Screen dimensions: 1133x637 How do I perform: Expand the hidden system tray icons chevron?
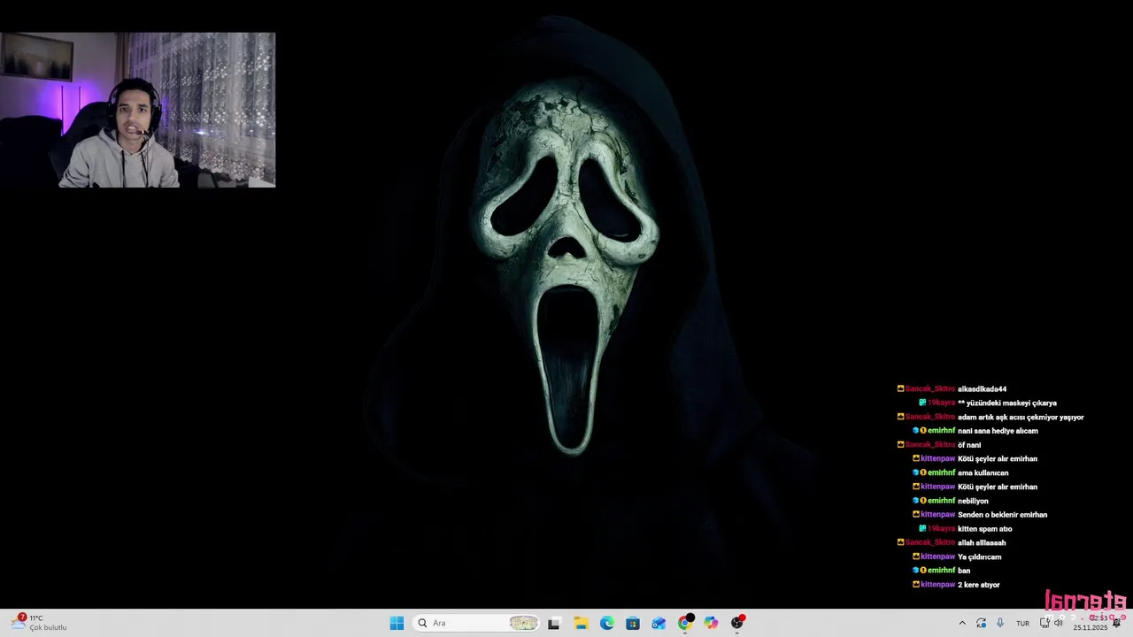(x=962, y=623)
